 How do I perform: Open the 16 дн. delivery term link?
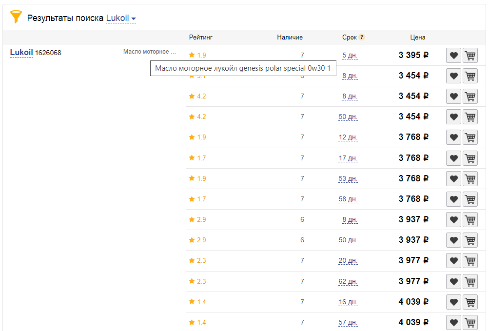click(348, 302)
